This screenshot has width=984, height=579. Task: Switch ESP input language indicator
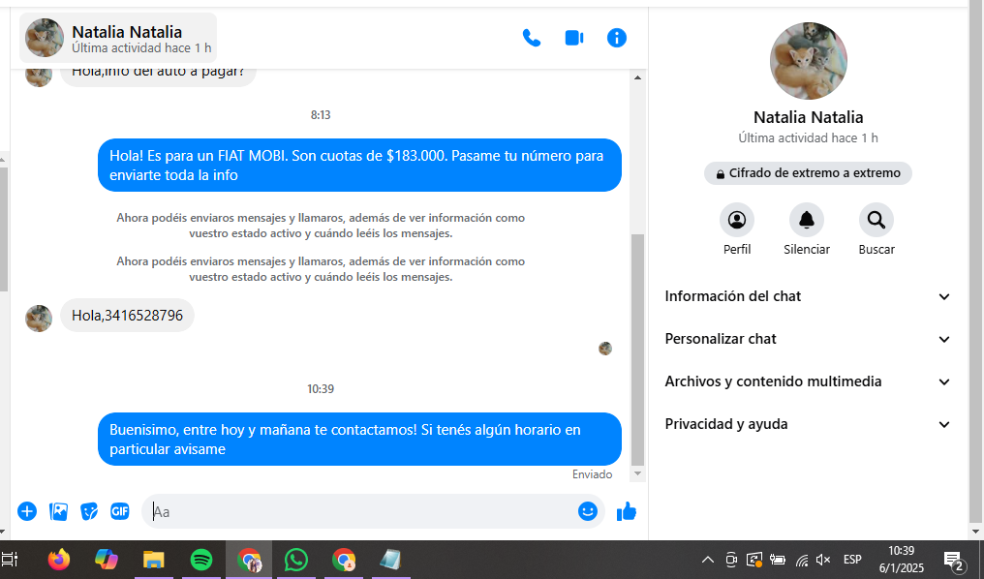click(x=852, y=560)
